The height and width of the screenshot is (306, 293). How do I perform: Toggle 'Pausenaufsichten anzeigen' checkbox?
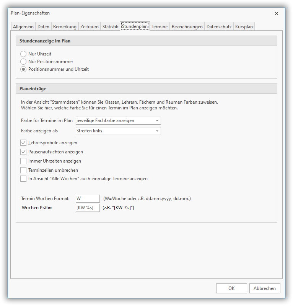click(x=23, y=152)
